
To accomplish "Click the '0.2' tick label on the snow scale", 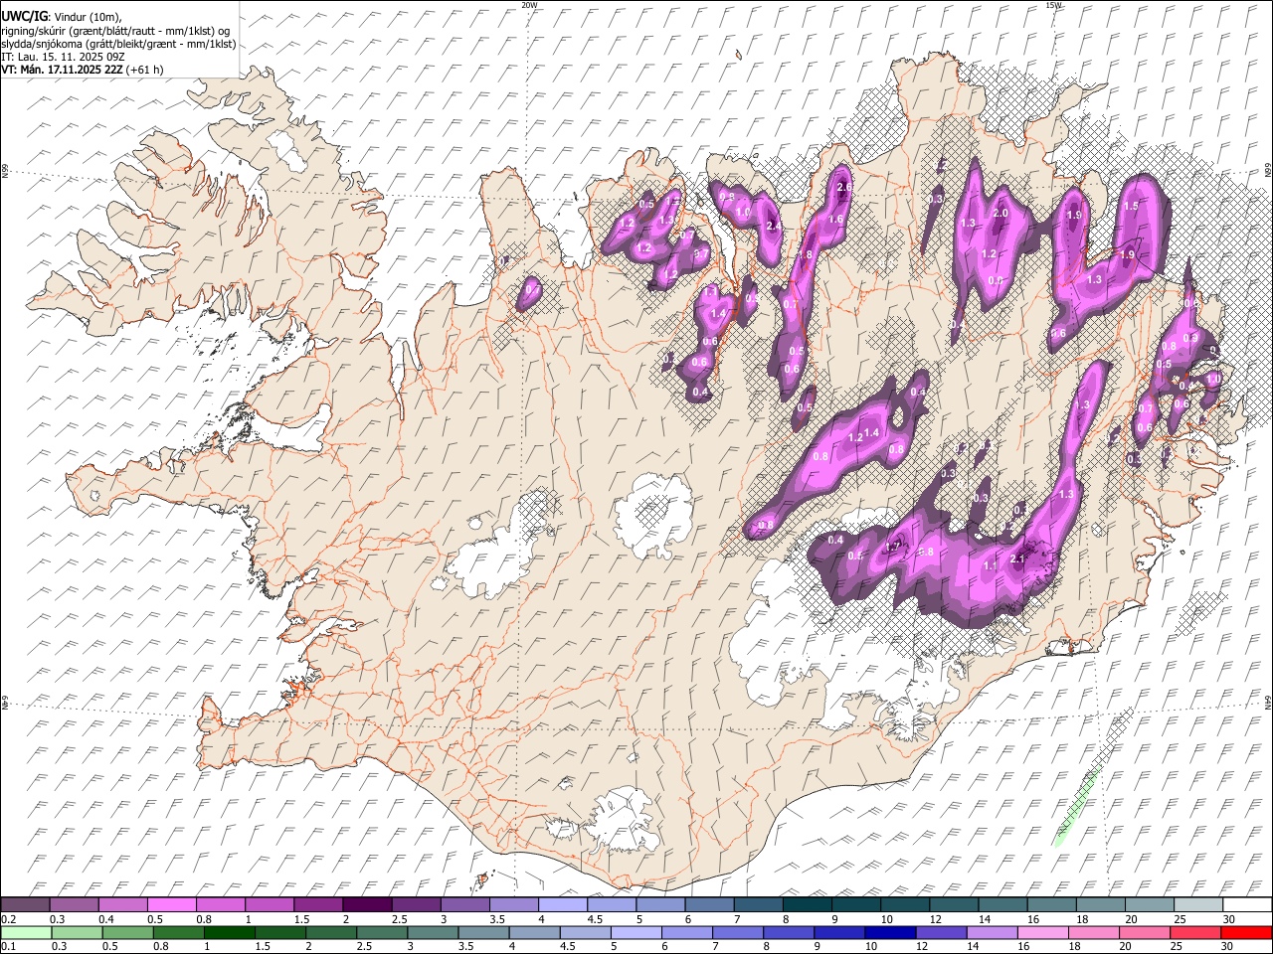I will pyautogui.click(x=8, y=919).
